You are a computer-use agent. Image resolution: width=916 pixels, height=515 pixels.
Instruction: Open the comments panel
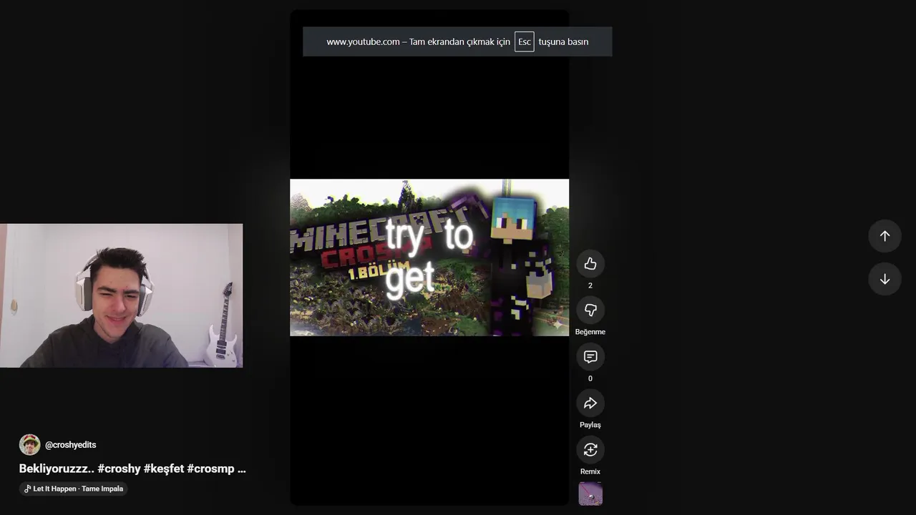pos(590,356)
